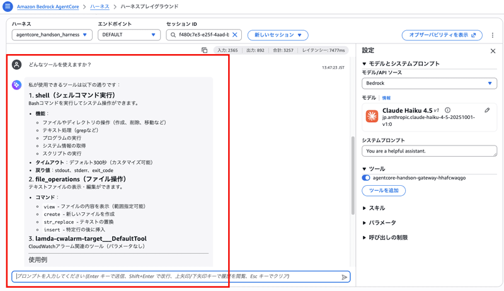This screenshot has height=291, width=504.
Task: Click the 3. lamda-cwalarm-target___DefaultTool heading
Action: [88, 238]
